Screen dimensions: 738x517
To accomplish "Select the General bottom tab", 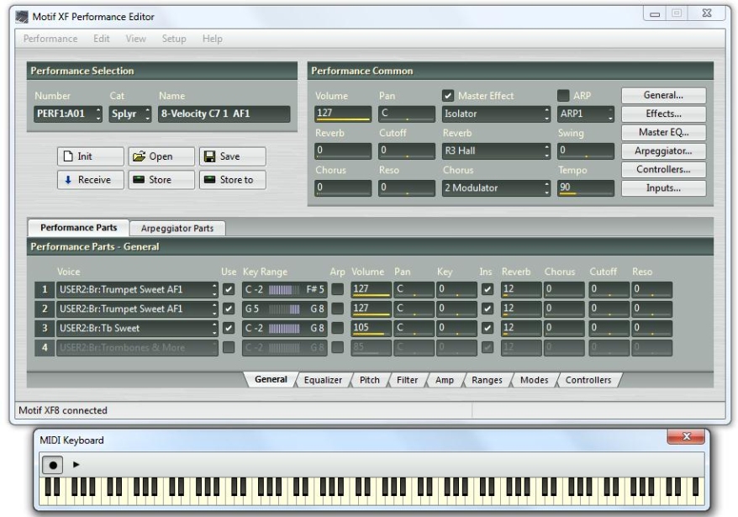I will [271, 379].
